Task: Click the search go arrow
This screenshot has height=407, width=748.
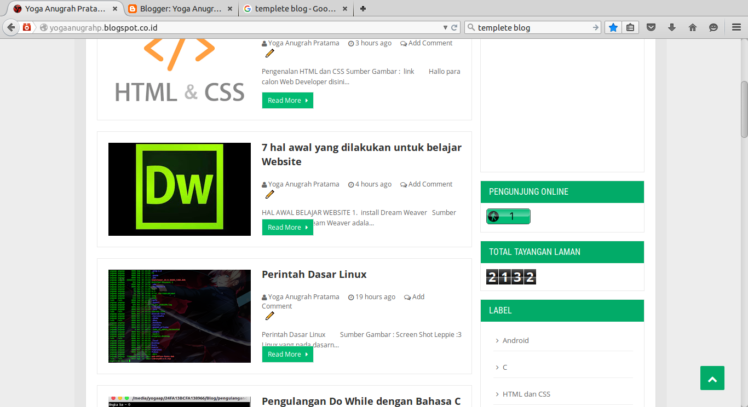Action: 596,27
